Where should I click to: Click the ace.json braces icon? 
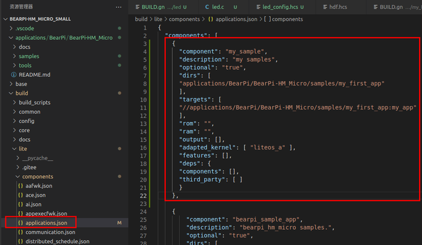click(x=21, y=195)
